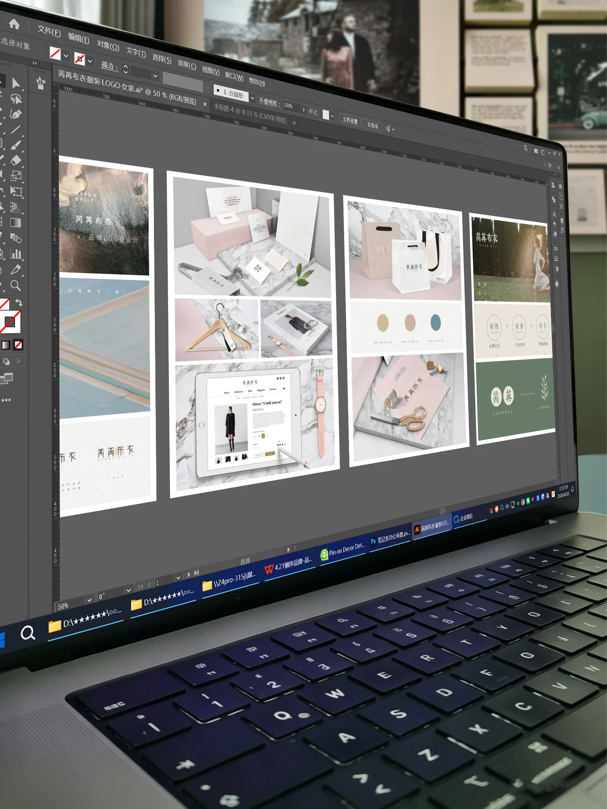The width and height of the screenshot is (607, 809).
Task: Open the zoom level dropdown near 50%
Action: click(89, 600)
